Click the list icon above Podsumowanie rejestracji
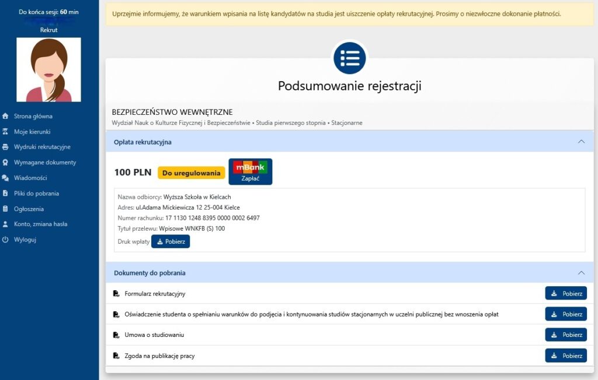This screenshot has width=598, height=380. [x=349, y=58]
